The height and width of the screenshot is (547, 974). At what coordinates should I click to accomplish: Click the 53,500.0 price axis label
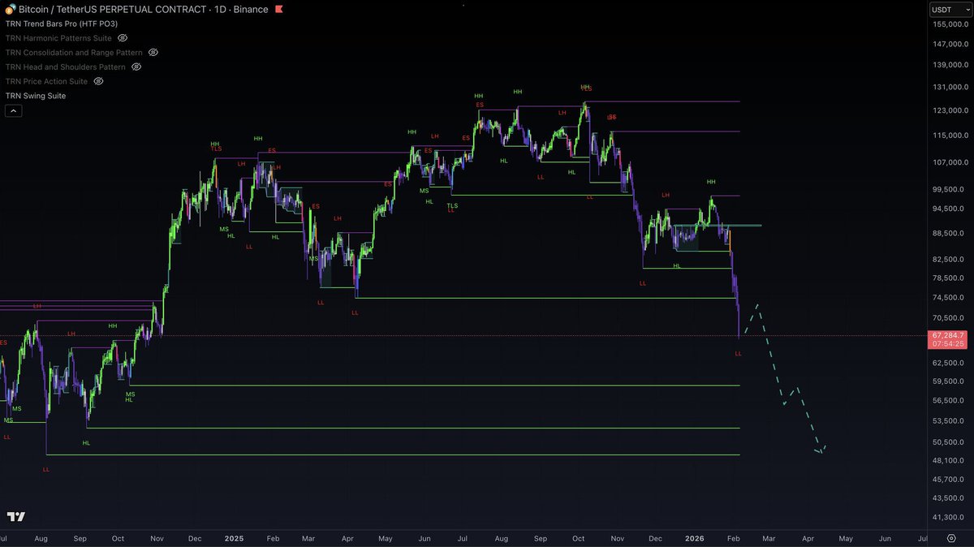tap(948, 420)
